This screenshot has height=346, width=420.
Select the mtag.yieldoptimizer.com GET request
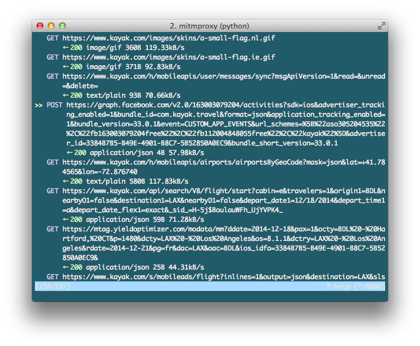coord(216,243)
